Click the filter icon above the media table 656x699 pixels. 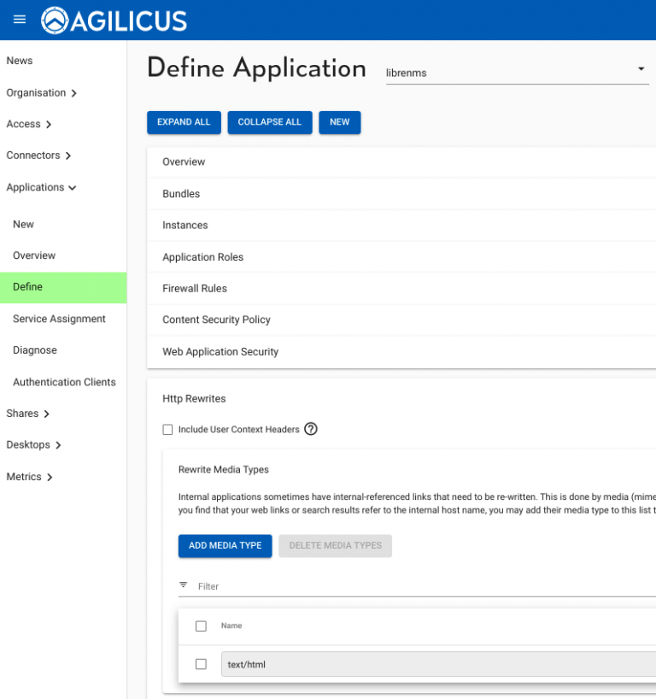(x=184, y=585)
